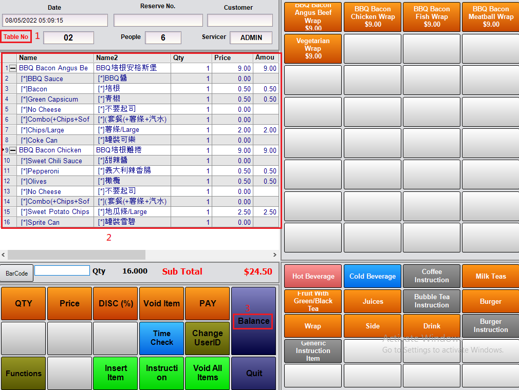The height and width of the screenshot is (390, 519).
Task: Switch to Side category
Action: point(373,326)
